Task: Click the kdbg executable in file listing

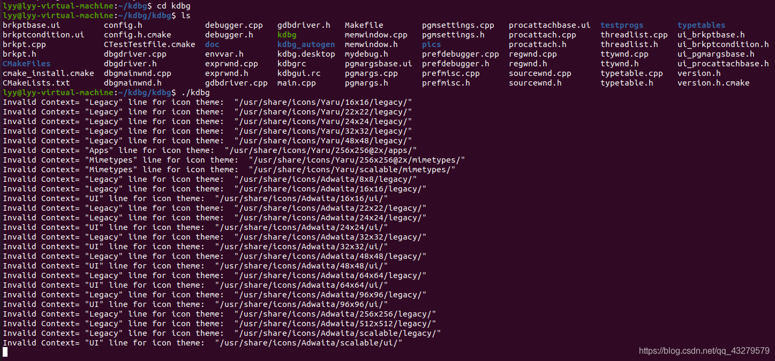Action: click(x=287, y=35)
